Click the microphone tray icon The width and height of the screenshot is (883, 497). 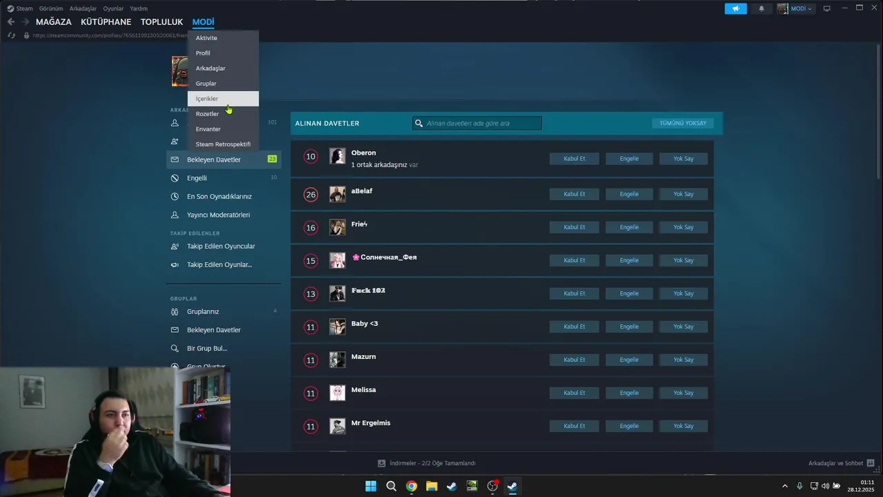800,486
